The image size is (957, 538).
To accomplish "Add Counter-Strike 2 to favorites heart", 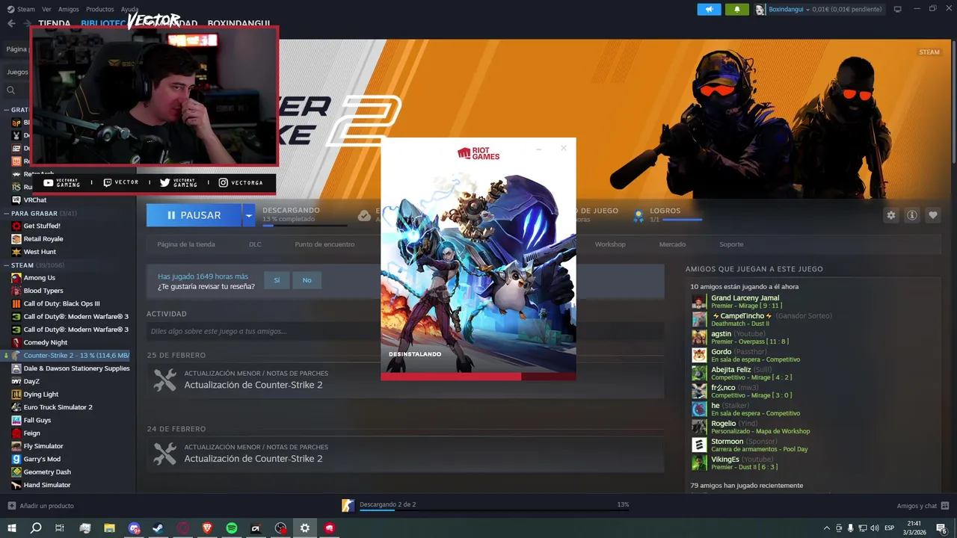I will click(933, 215).
